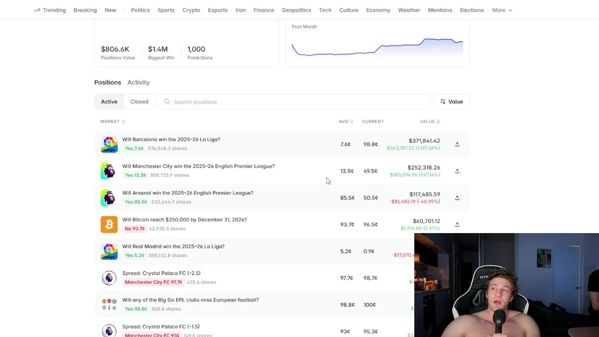Open the Politics category
This screenshot has height=337, width=599.
[x=140, y=10]
